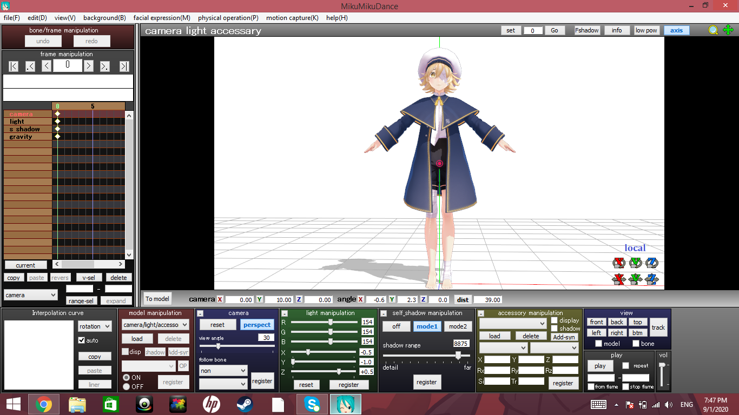Open the empty dropdown beside camera register
The image size is (739, 415).
(223, 384)
